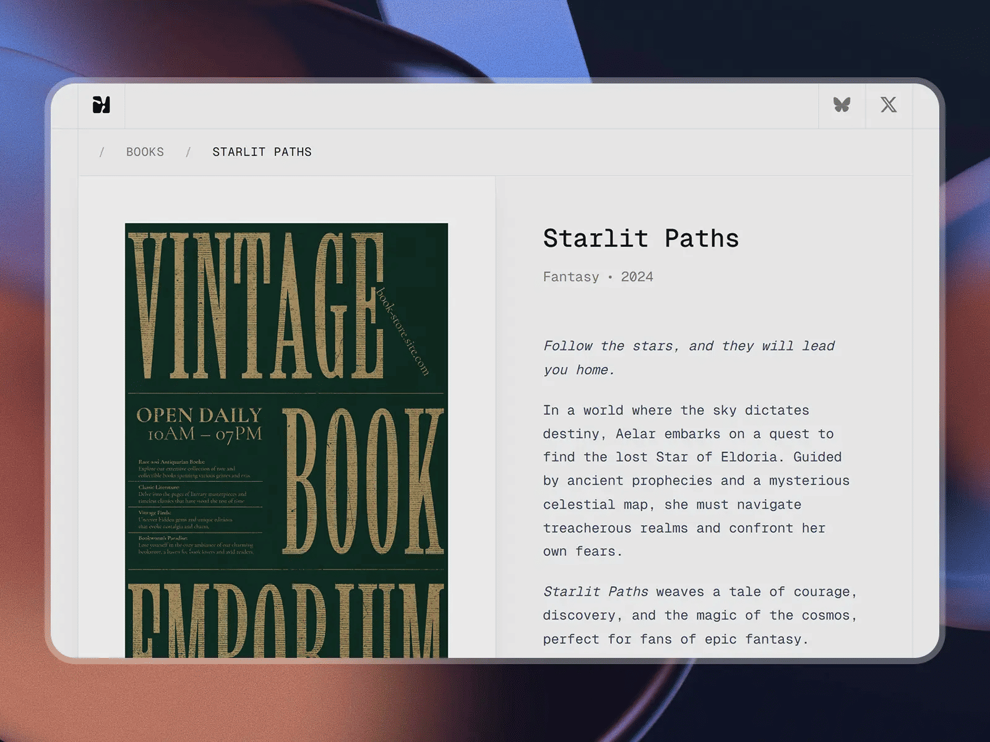Image resolution: width=990 pixels, height=742 pixels.
Task: Click the quote "Follow the stars, and they will lead you home."
Action: [x=689, y=358]
